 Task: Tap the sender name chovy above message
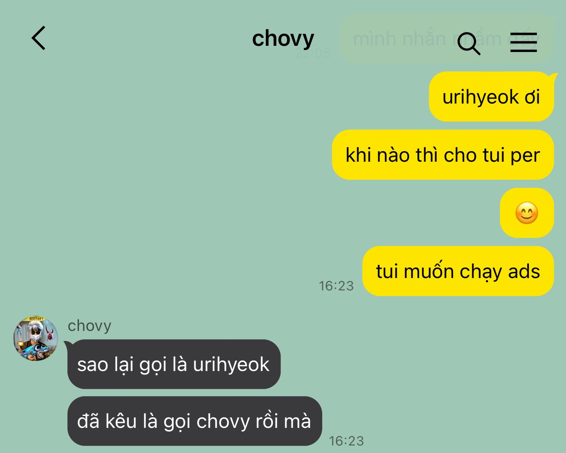point(89,326)
